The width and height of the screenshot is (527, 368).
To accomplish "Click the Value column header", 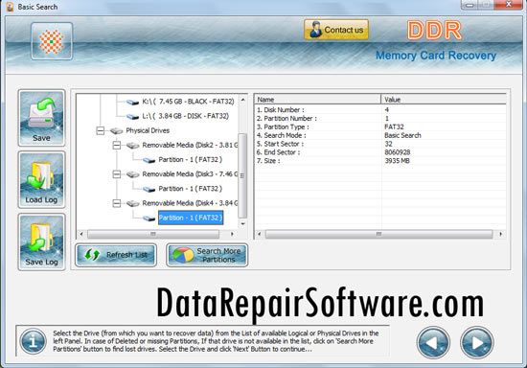I will (444, 100).
